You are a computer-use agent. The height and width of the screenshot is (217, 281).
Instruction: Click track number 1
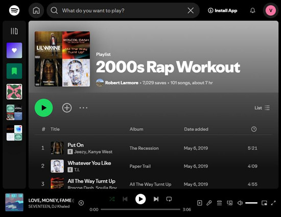tap(42, 148)
